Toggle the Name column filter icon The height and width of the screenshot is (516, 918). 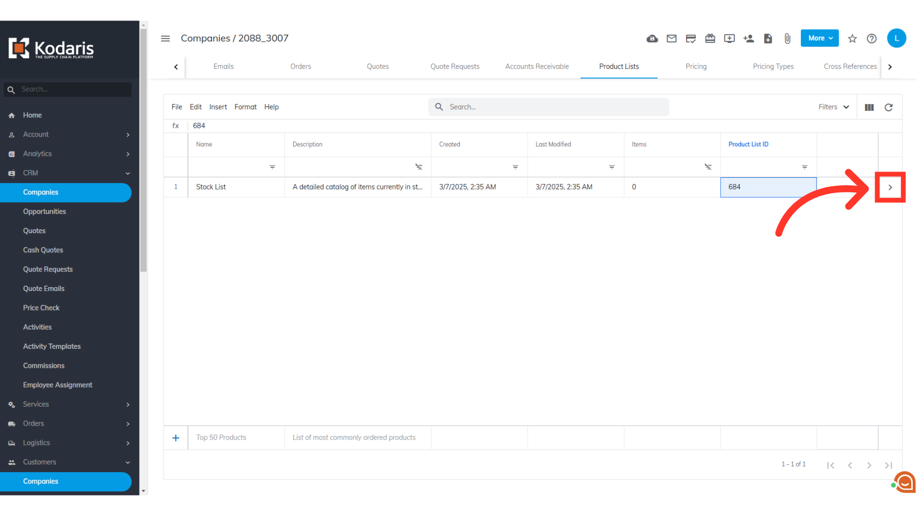pos(272,167)
